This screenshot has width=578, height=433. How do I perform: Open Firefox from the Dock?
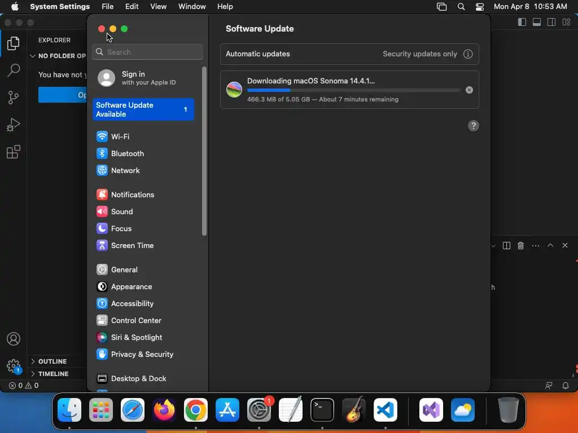tap(164, 410)
